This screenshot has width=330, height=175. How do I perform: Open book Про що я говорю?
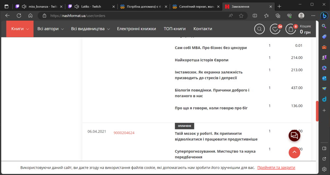click(x=211, y=108)
